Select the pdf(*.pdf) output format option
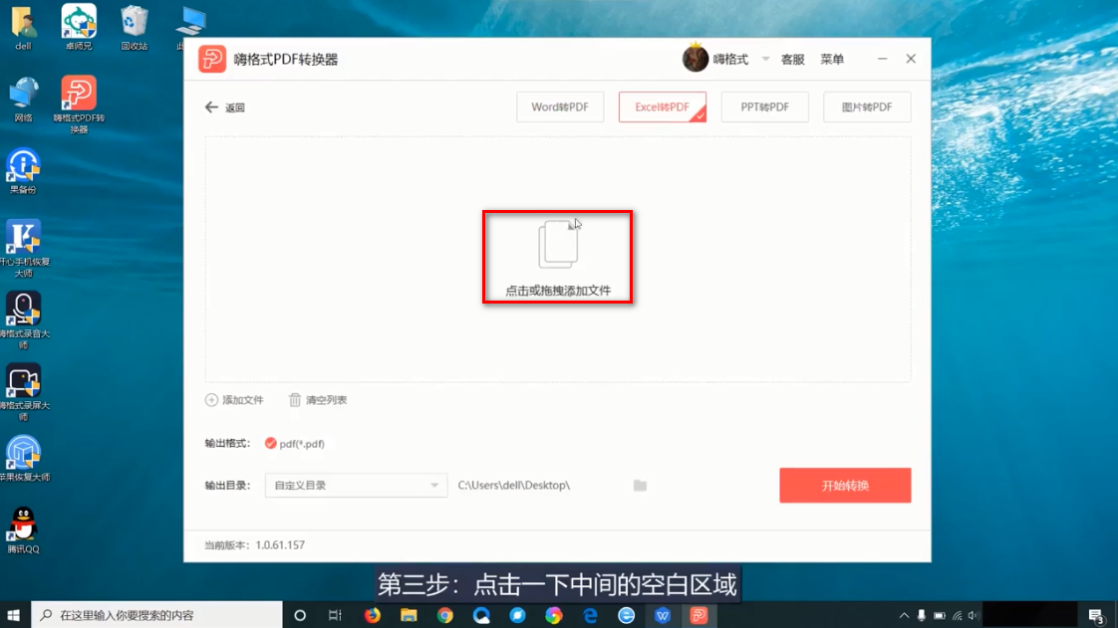Viewport: 1118px width, 628px height. (x=295, y=444)
